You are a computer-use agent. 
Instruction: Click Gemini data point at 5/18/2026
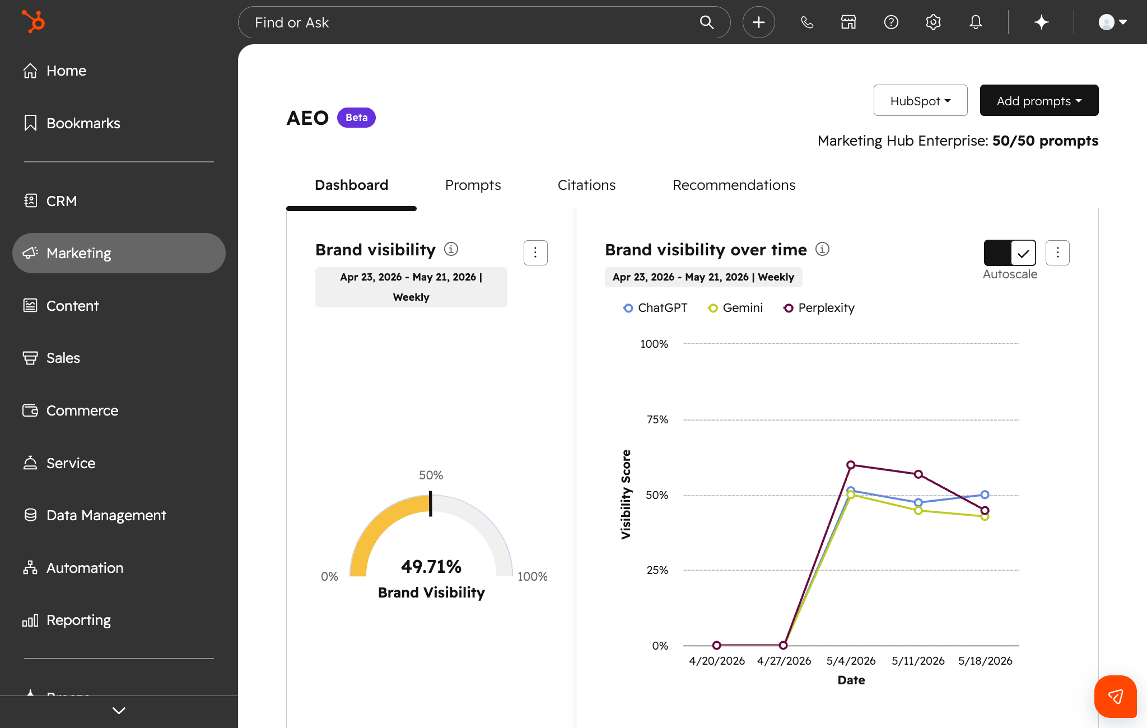tap(985, 517)
